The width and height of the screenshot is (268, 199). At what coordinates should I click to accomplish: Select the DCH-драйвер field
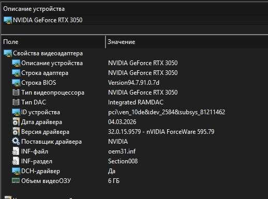[x=40, y=171]
